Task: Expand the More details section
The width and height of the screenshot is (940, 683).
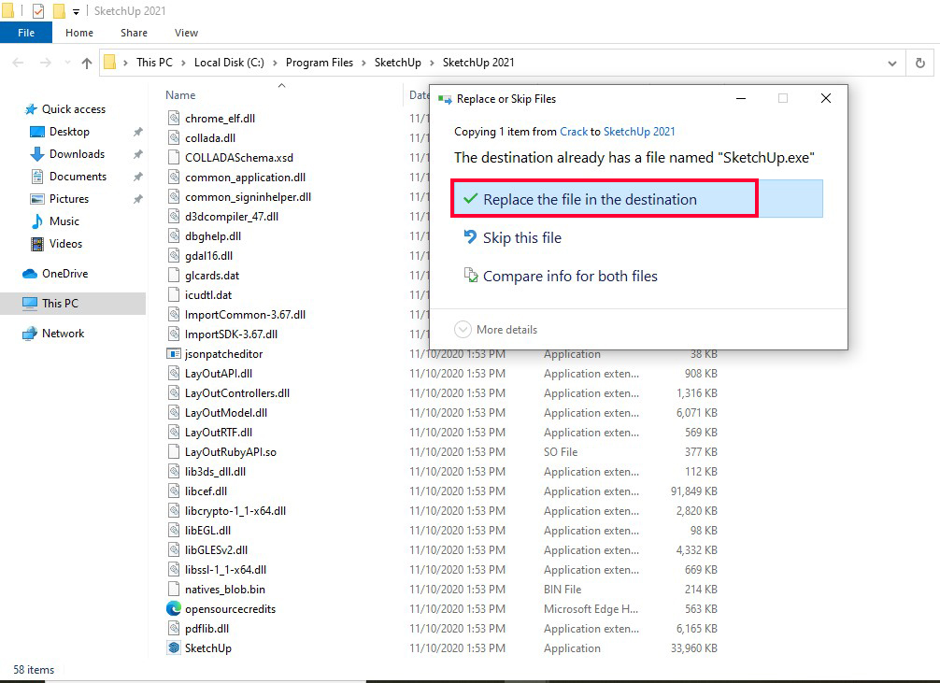Action: pyautogui.click(x=496, y=330)
